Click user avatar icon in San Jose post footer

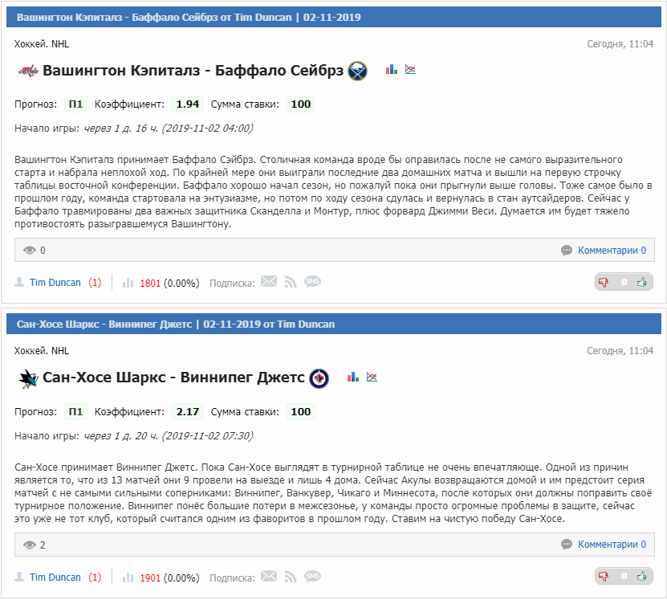[19, 577]
